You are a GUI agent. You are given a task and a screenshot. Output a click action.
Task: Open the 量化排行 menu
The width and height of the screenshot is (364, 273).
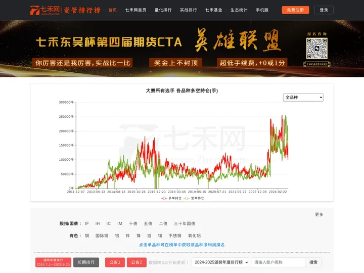tap(163, 10)
